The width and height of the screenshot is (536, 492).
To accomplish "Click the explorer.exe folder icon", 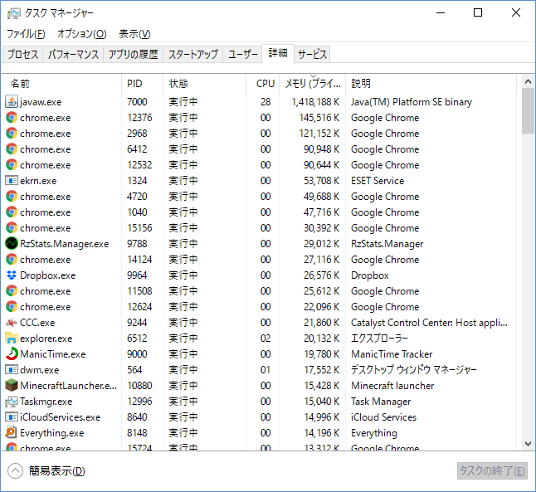I will coord(12,339).
